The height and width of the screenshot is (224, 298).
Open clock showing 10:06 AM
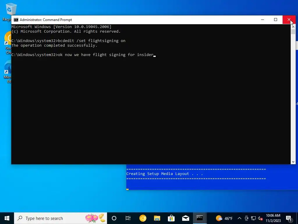(x=273, y=218)
